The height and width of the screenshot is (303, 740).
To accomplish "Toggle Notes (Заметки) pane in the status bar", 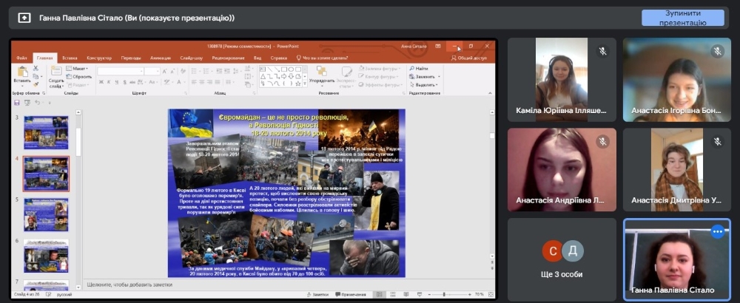I will [317, 294].
